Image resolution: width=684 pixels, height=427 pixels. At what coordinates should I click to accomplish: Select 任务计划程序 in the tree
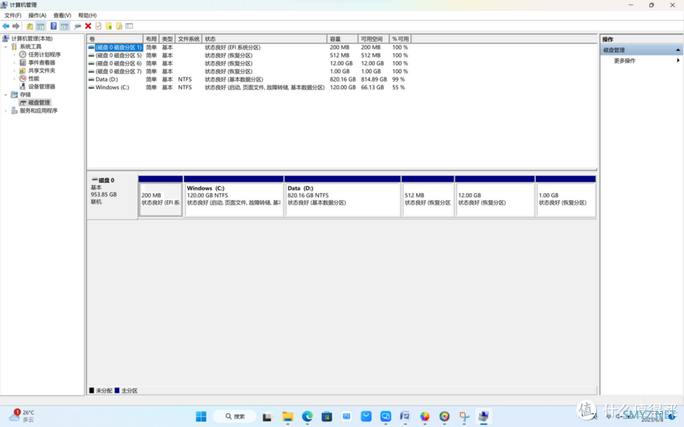44,54
